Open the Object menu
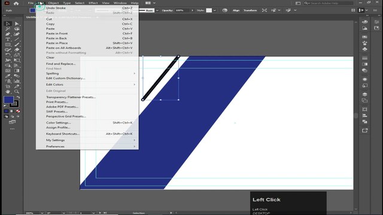 pos(53,3)
